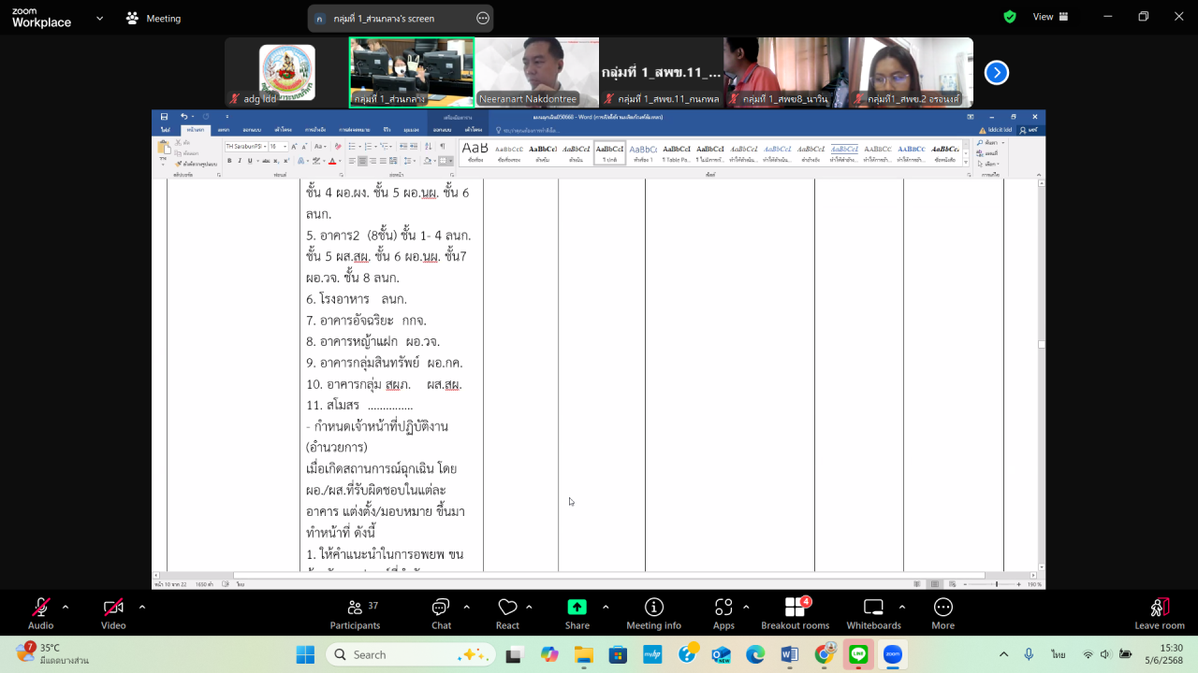Open Whiteboards
This screenshot has height=673, width=1198.
coord(873,612)
